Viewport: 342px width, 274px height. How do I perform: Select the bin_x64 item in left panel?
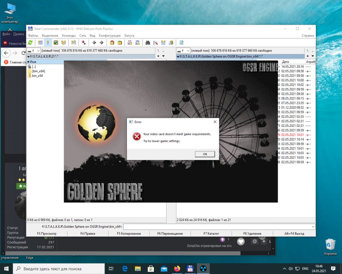[x=37, y=76]
